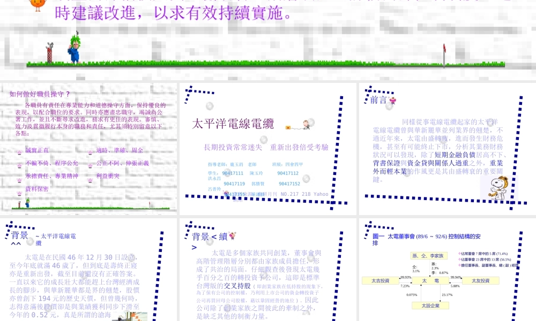The height and width of the screenshot is (321, 536).
Task: Open the 圖一 太電董事會 slide thumbnail
Action: (x=448, y=270)
